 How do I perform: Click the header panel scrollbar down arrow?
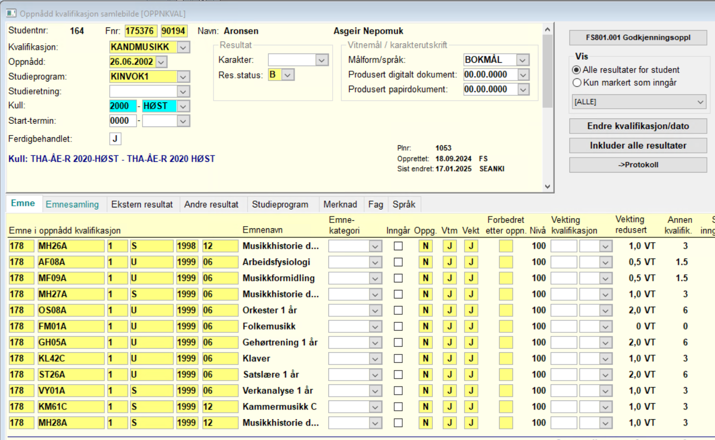[547, 186]
